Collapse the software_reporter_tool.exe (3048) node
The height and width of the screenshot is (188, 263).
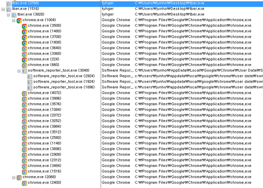coord(19,71)
